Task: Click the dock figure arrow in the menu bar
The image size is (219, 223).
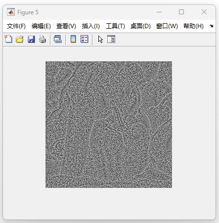Action: click(211, 26)
